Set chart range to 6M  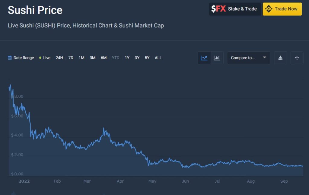tap(104, 58)
